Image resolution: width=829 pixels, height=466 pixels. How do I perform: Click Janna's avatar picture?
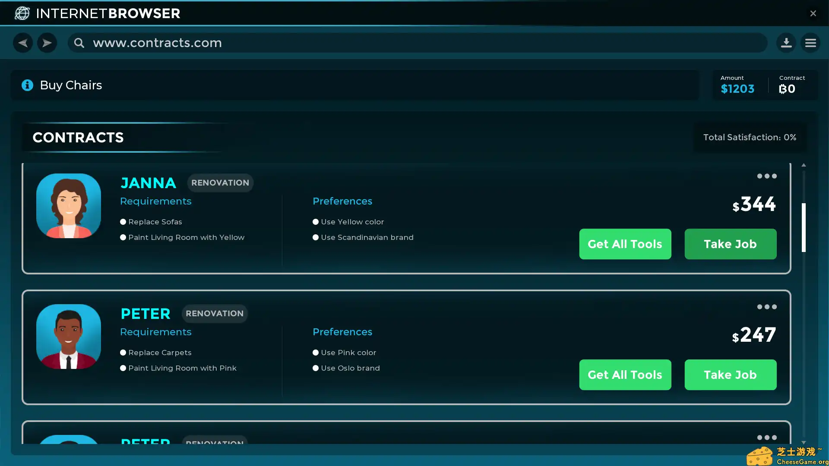pyautogui.click(x=69, y=206)
